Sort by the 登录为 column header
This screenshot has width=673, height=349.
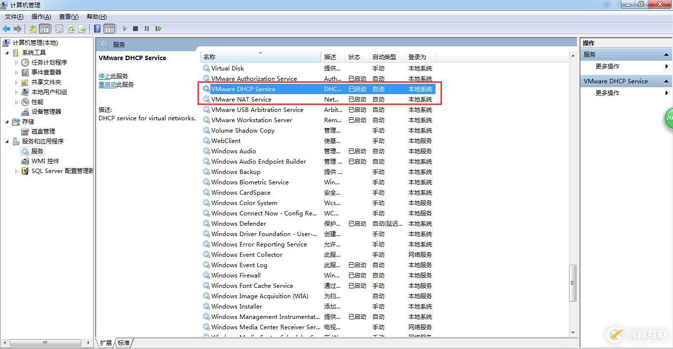[x=420, y=57]
